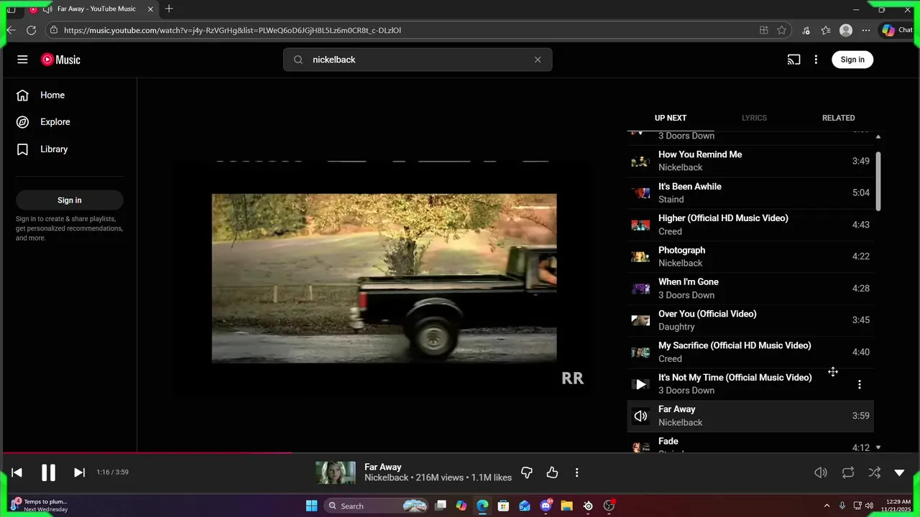920x517 pixels.
Task: Open the header three-dot settings menu
Action: [x=816, y=60]
